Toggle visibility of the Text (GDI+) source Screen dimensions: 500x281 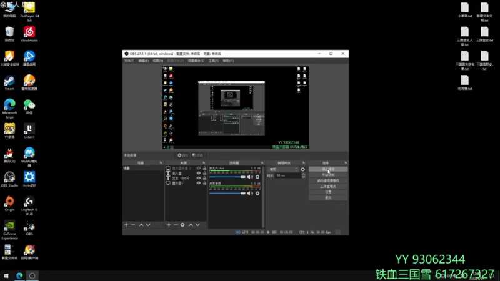[199, 178]
